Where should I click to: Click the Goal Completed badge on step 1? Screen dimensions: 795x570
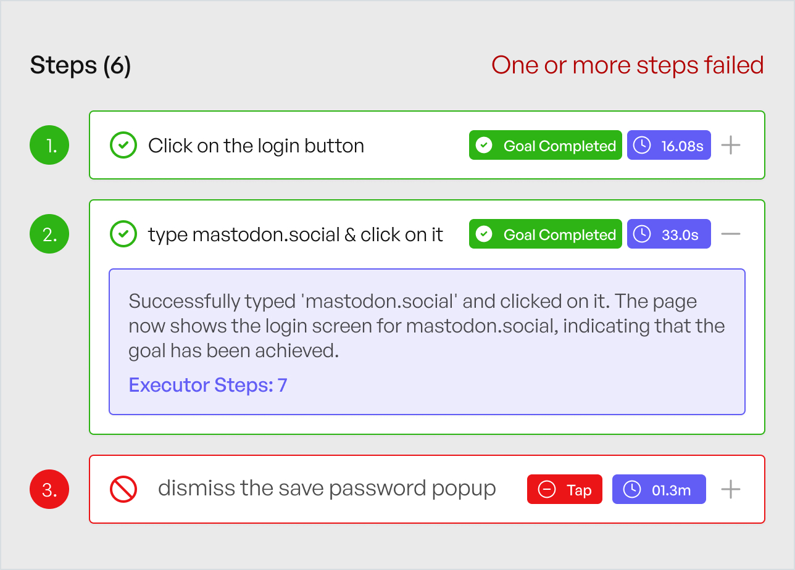point(545,146)
